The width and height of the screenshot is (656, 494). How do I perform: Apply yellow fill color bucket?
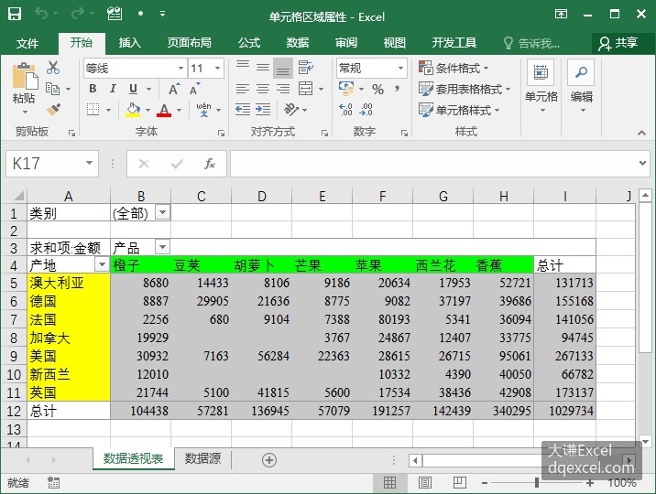point(133,110)
